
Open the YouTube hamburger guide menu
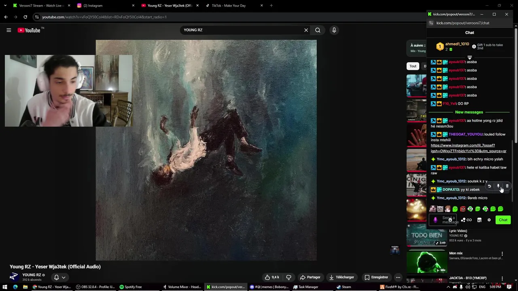(x=8, y=30)
